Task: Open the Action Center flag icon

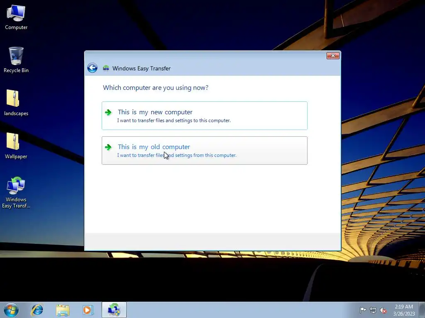Action: pos(363,310)
